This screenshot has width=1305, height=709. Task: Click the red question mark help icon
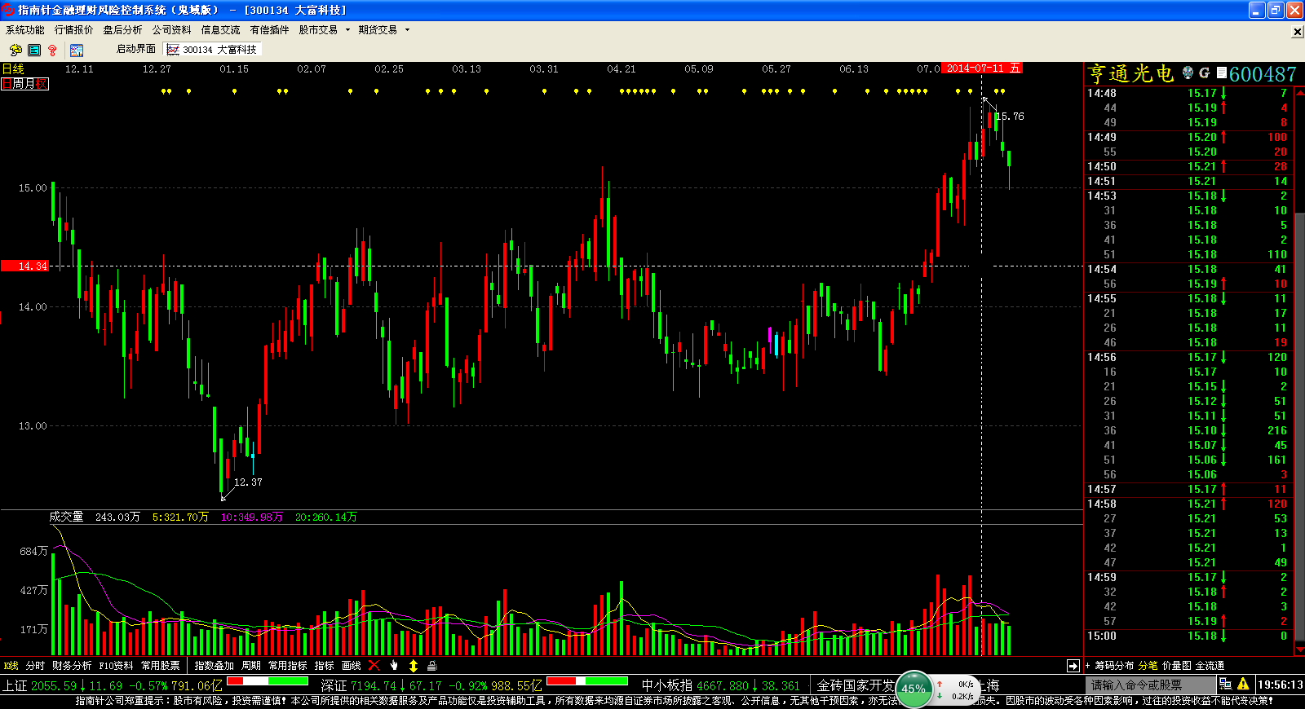[53, 51]
